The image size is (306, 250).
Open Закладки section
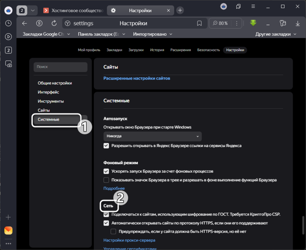114,50
